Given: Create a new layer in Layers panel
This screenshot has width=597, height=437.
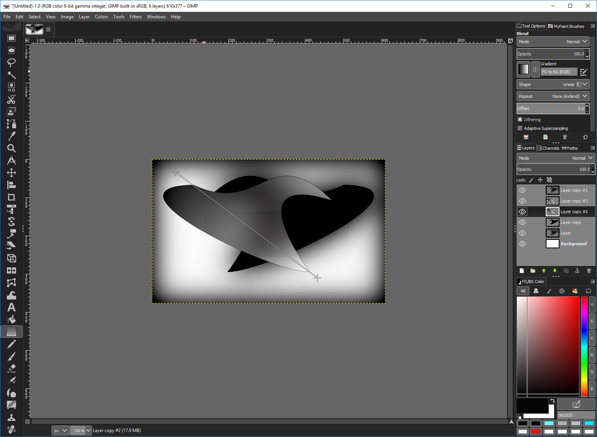Looking at the screenshot, I should (522, 271).
